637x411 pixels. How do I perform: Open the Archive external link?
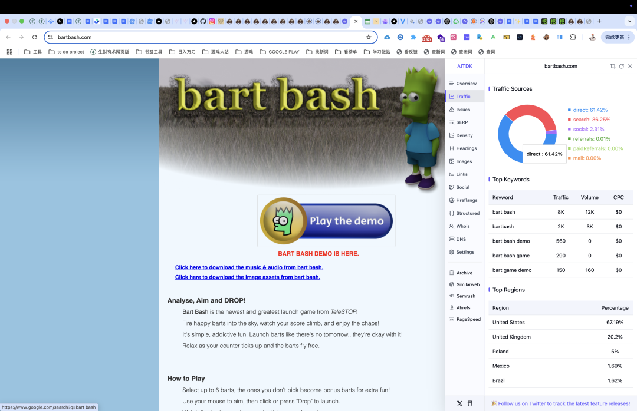pos(461,273)
